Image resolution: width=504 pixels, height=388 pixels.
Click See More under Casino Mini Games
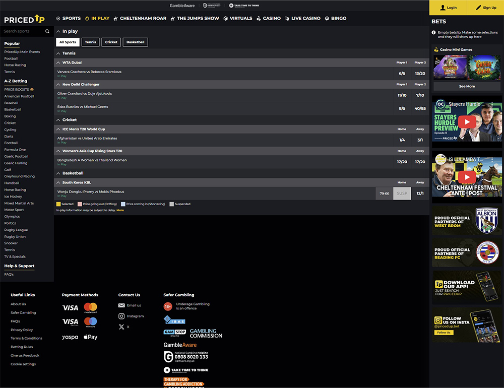(467, 86)
